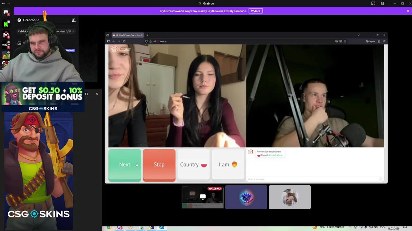Open the red M server icon
This screenshot has height=231, width=412.
tap(6, 35)
